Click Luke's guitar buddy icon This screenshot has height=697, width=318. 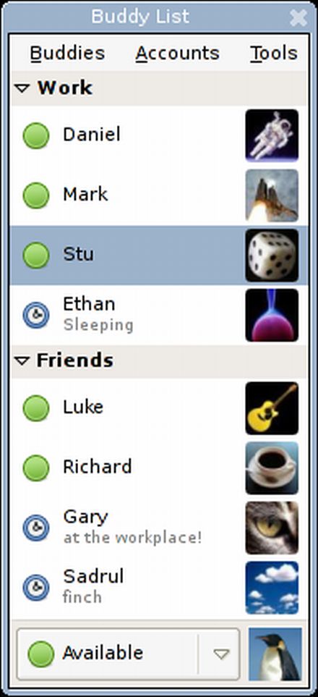point(272,408)
